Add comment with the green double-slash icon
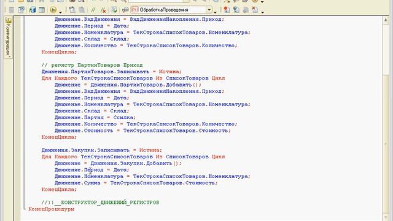 click(x=93, y=10)
